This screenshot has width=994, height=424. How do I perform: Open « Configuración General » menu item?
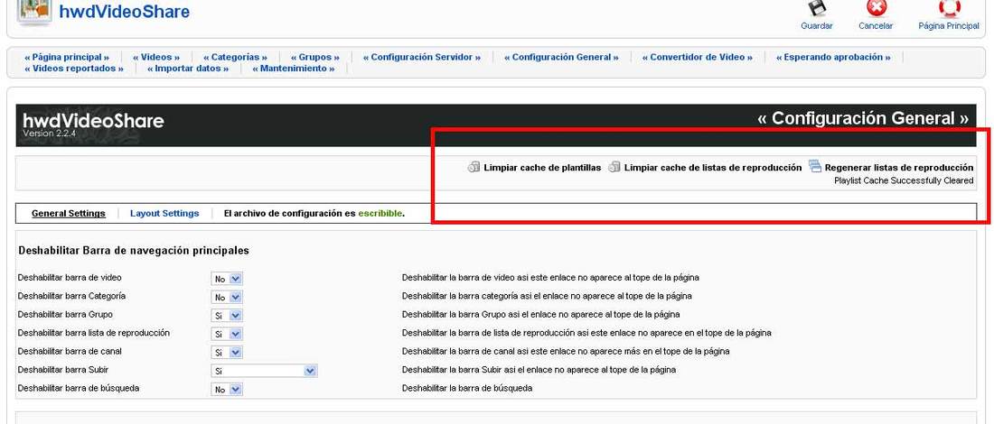(x=562, y=57)
